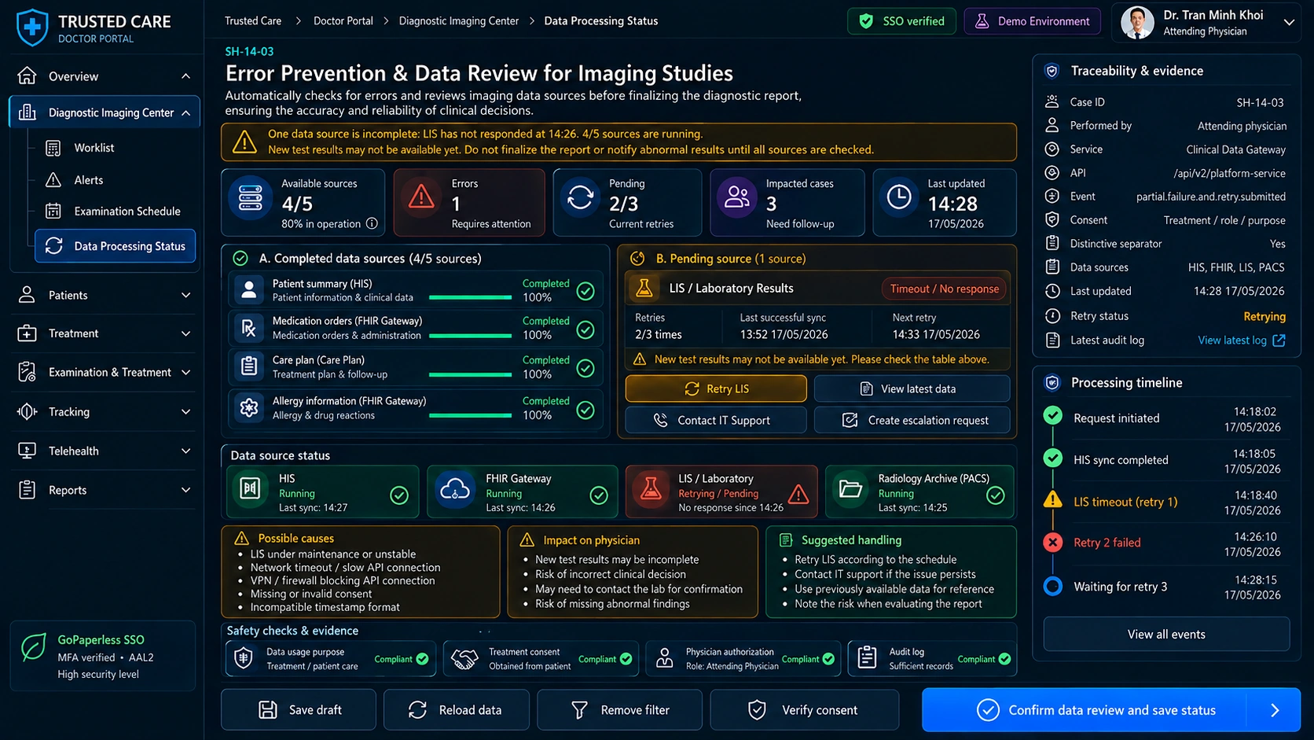Click the Errors warning triangle icon

coord(421,197)
